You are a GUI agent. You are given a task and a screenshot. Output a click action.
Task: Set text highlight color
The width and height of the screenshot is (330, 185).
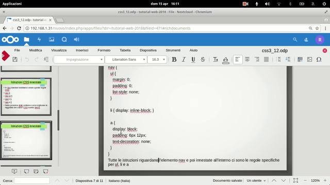point(226,60)
